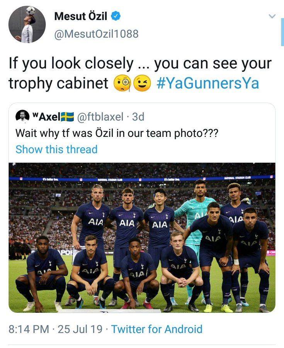This screenshot has width=284, height=348.
Task: Click the 3d timestamp on quoted tweet
Action: tap(138, 116)
